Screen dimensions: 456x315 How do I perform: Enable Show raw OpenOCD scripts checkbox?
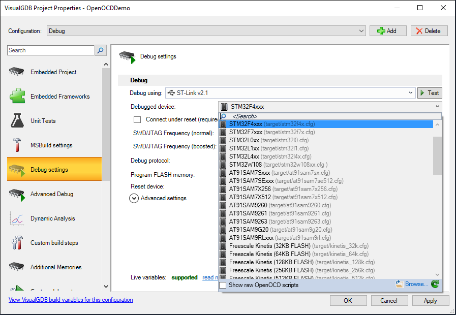pyautogui.click(x=223, y=285)
